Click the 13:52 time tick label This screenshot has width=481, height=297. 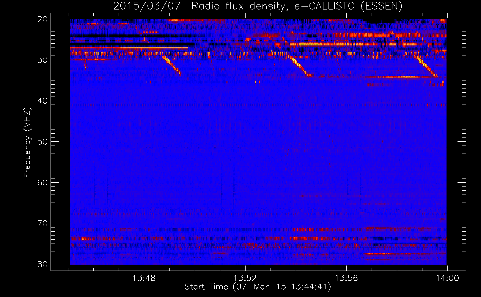(x=245, y=278)
